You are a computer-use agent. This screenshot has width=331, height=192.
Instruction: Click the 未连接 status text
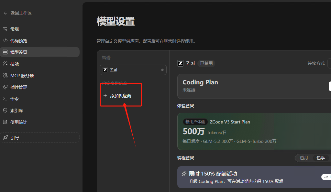[189, 90]
